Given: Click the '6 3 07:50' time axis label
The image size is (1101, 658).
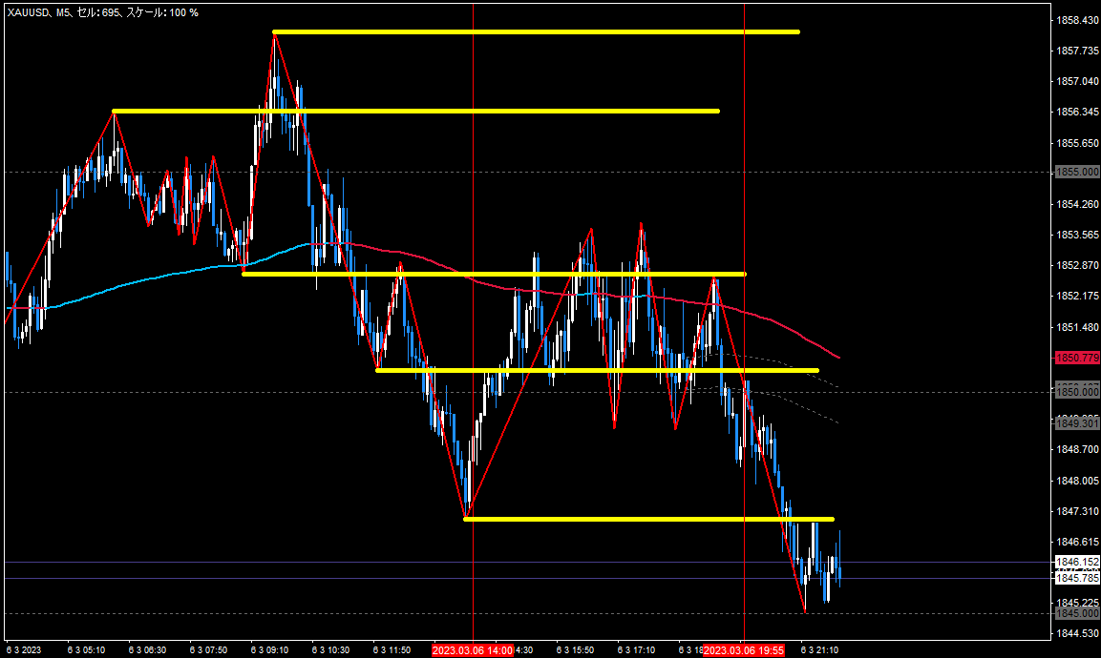Looking at the screenshot, I should [208, 650].
